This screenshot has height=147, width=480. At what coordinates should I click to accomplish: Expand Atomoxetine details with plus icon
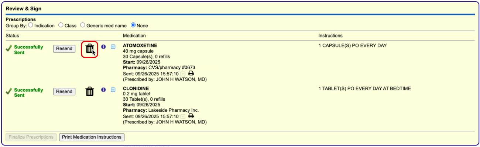(x=113, y=47)
